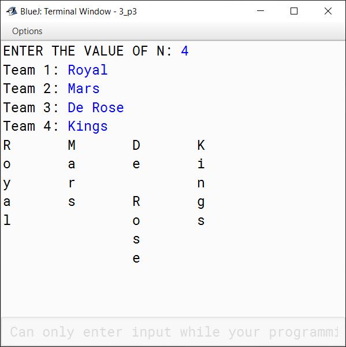Click the blue Mars team input text
346x347 pixels.
tap(84, 88)
